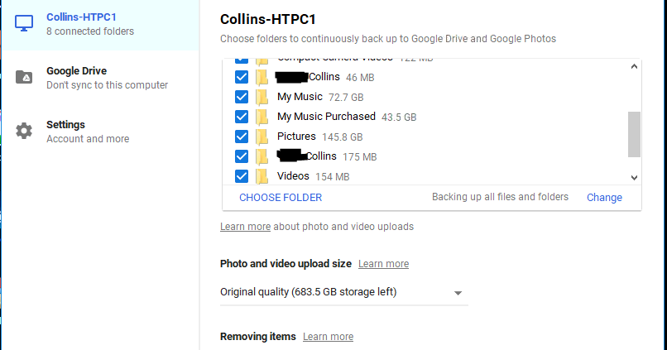Click the Pictures folder icon
667x350 pixels.
(262, 137)
